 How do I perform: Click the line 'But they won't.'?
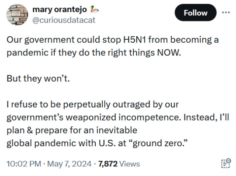[x=38, y=79]
